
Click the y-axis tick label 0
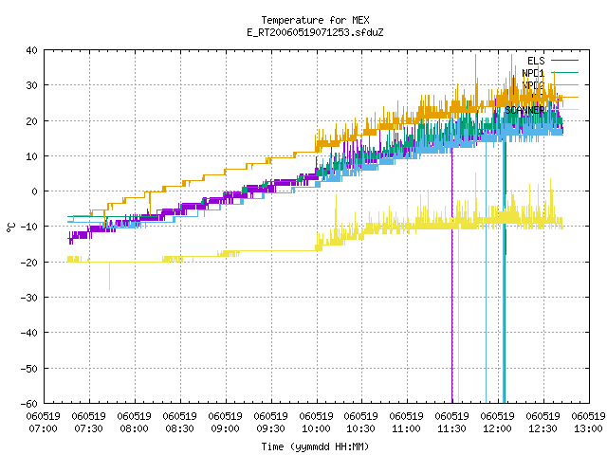pyautogui.click(x=35, y=191)
